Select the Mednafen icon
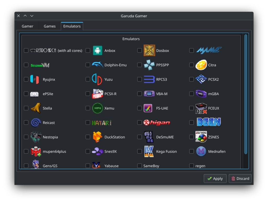Viewport: 268px width, 202px height. click(201, 151)
